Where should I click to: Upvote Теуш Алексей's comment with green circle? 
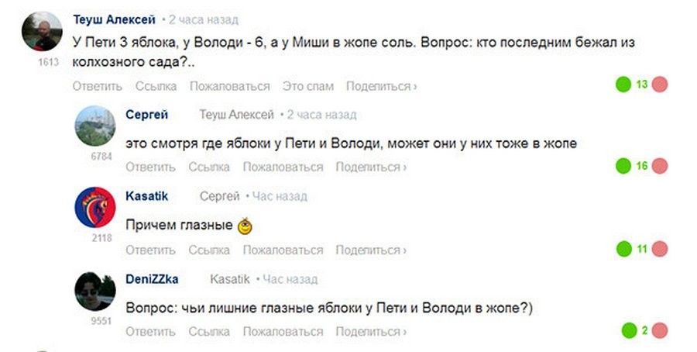click(623, 85)
